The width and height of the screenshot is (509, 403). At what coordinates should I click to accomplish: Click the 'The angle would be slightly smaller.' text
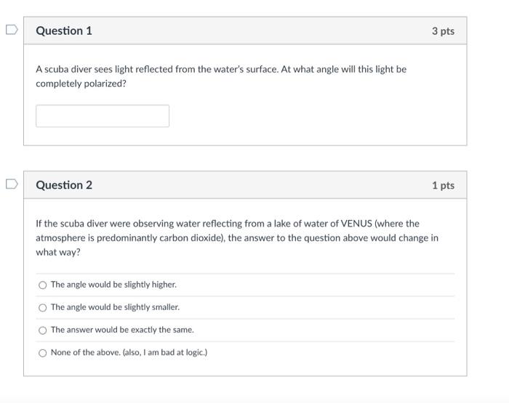point(115,307)
